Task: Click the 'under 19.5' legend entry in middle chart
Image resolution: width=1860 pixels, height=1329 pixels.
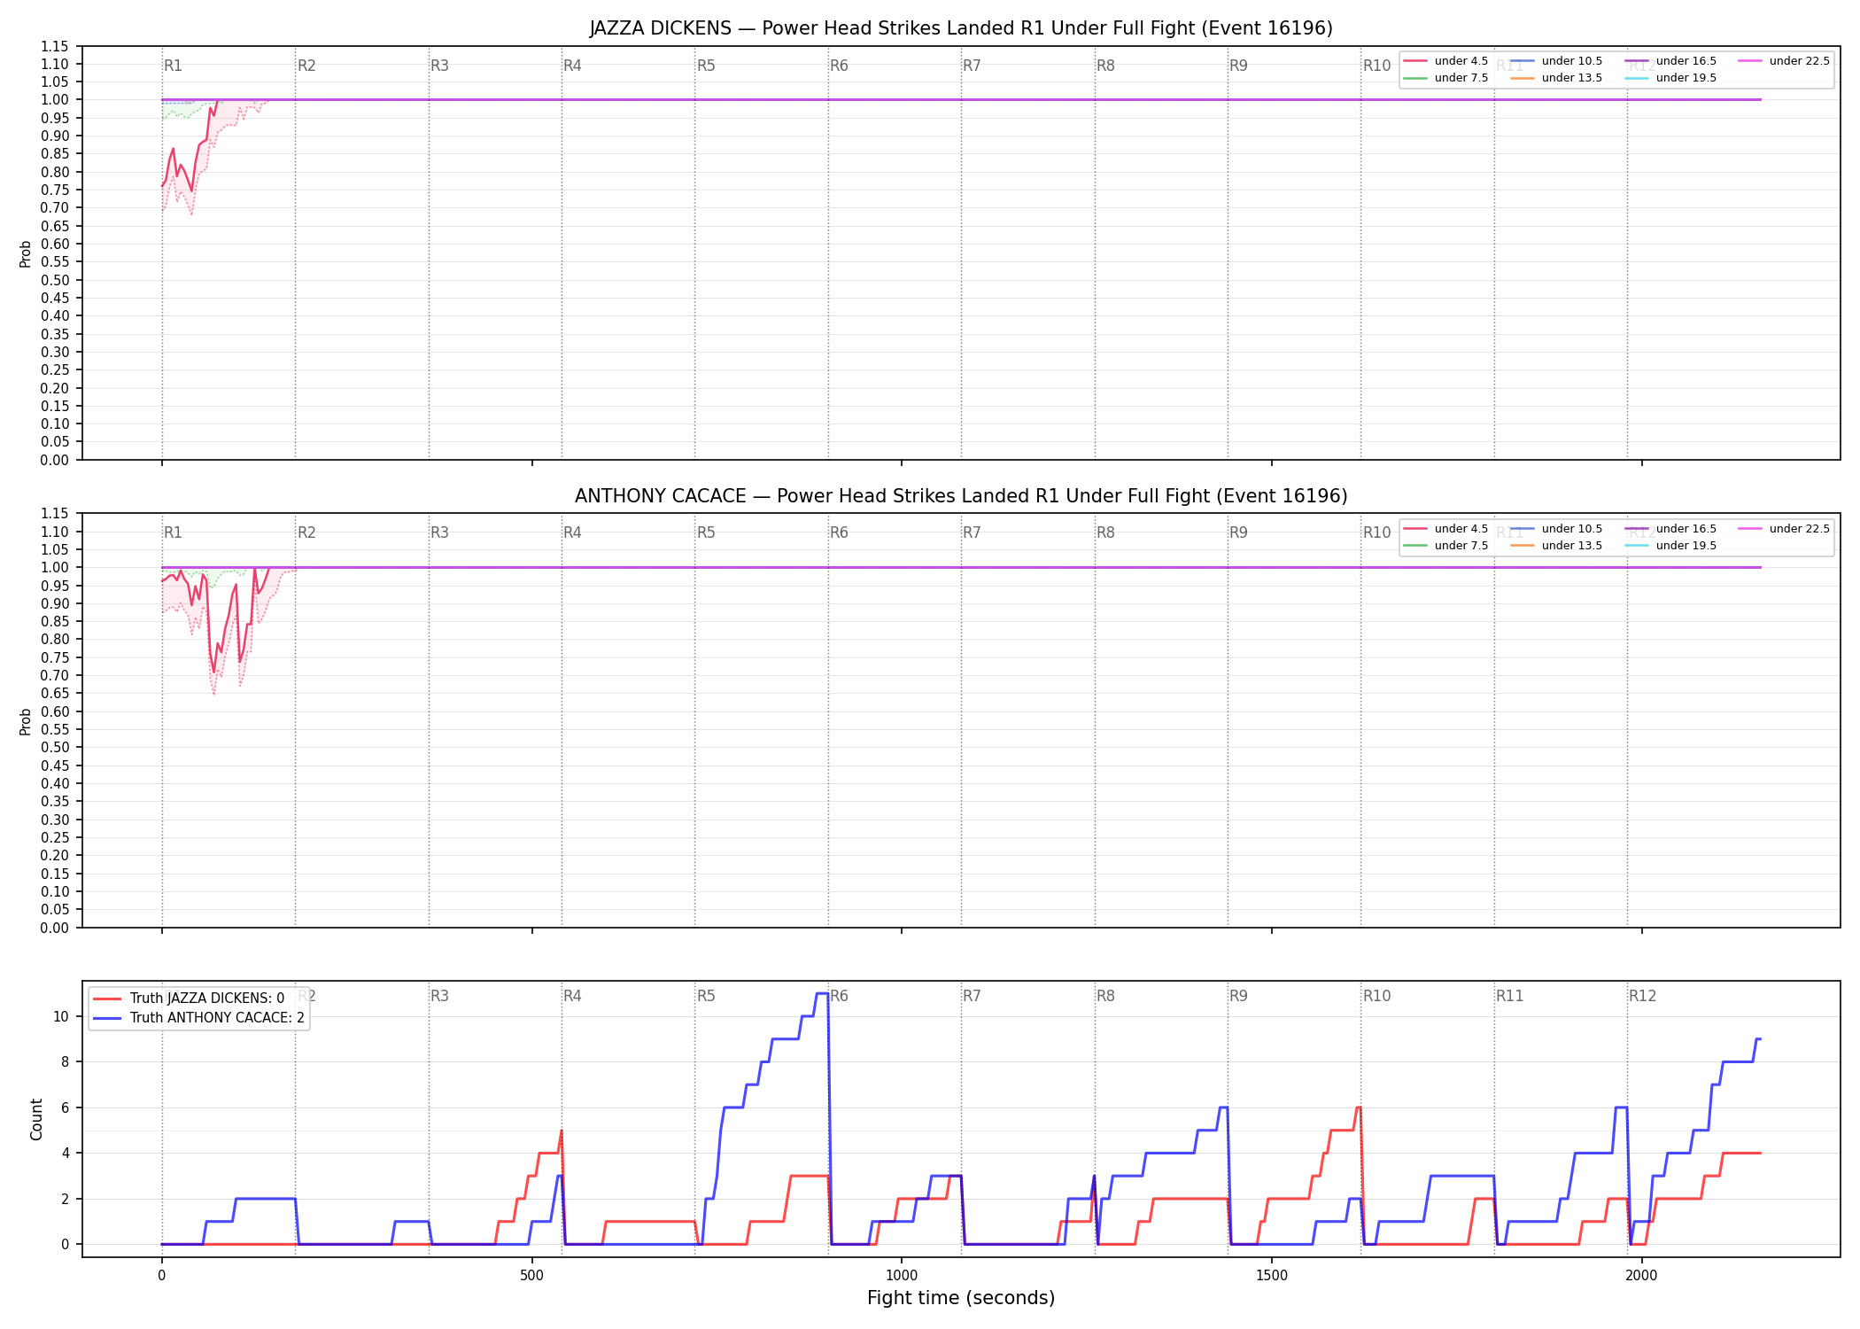Action: coord(1670,546)
